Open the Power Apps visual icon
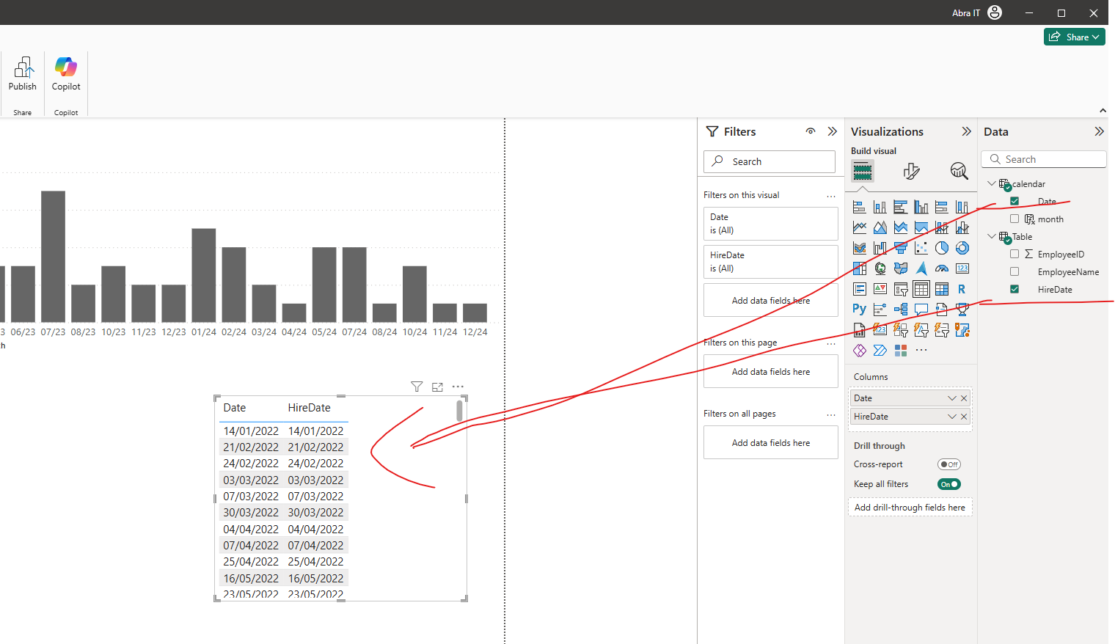Image resolution: width=1115 pixels, height=644 pixels. point(860,351)
